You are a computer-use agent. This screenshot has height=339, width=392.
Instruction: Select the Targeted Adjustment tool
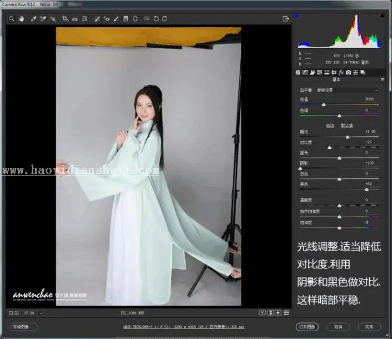pos(53,19)
